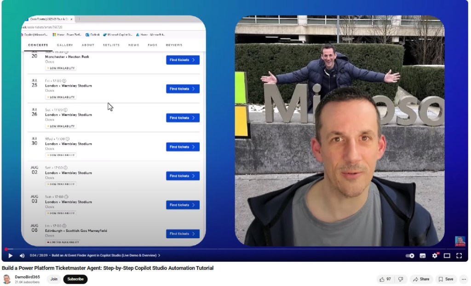
Task: Toggle the autoplay switch
Action: (409, 256)
